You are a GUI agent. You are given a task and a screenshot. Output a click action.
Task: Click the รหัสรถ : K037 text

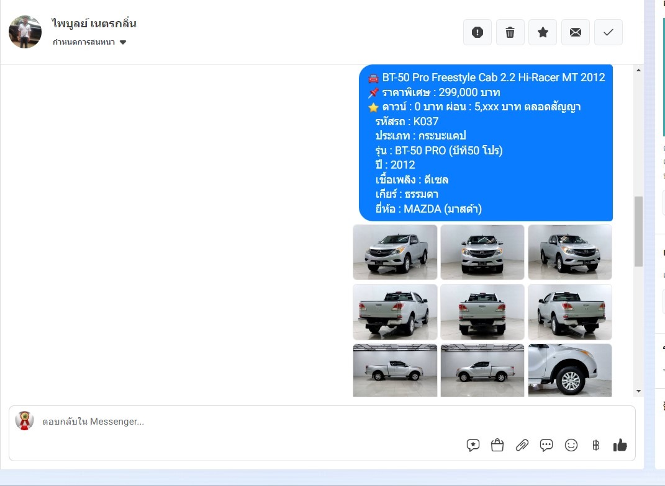[x=407, y=122]
